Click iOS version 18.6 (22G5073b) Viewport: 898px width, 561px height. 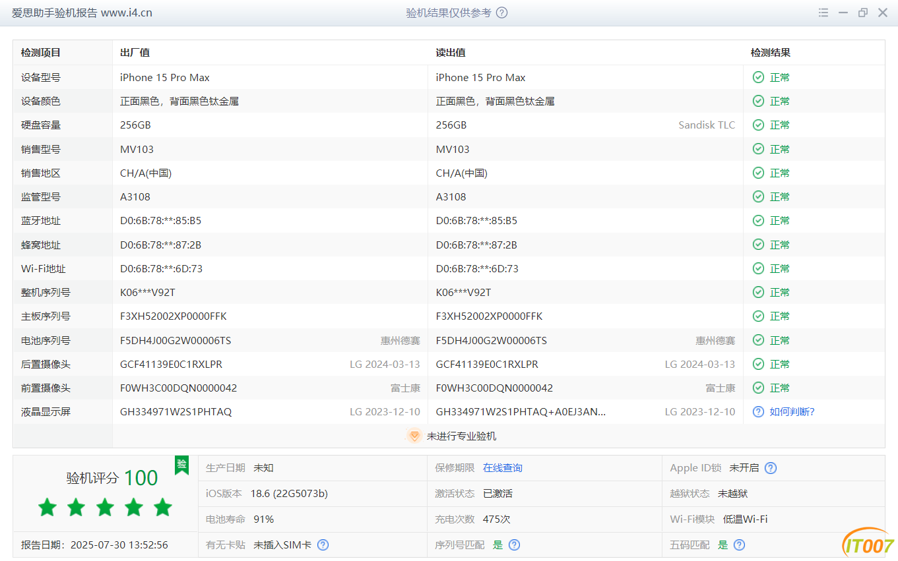coord(289,494)
